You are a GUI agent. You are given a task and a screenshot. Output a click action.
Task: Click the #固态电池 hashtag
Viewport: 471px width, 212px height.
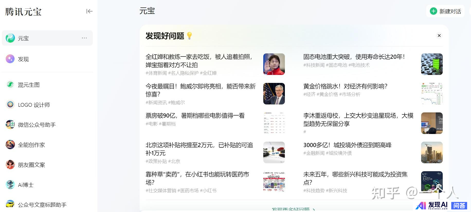coord(337,65)
